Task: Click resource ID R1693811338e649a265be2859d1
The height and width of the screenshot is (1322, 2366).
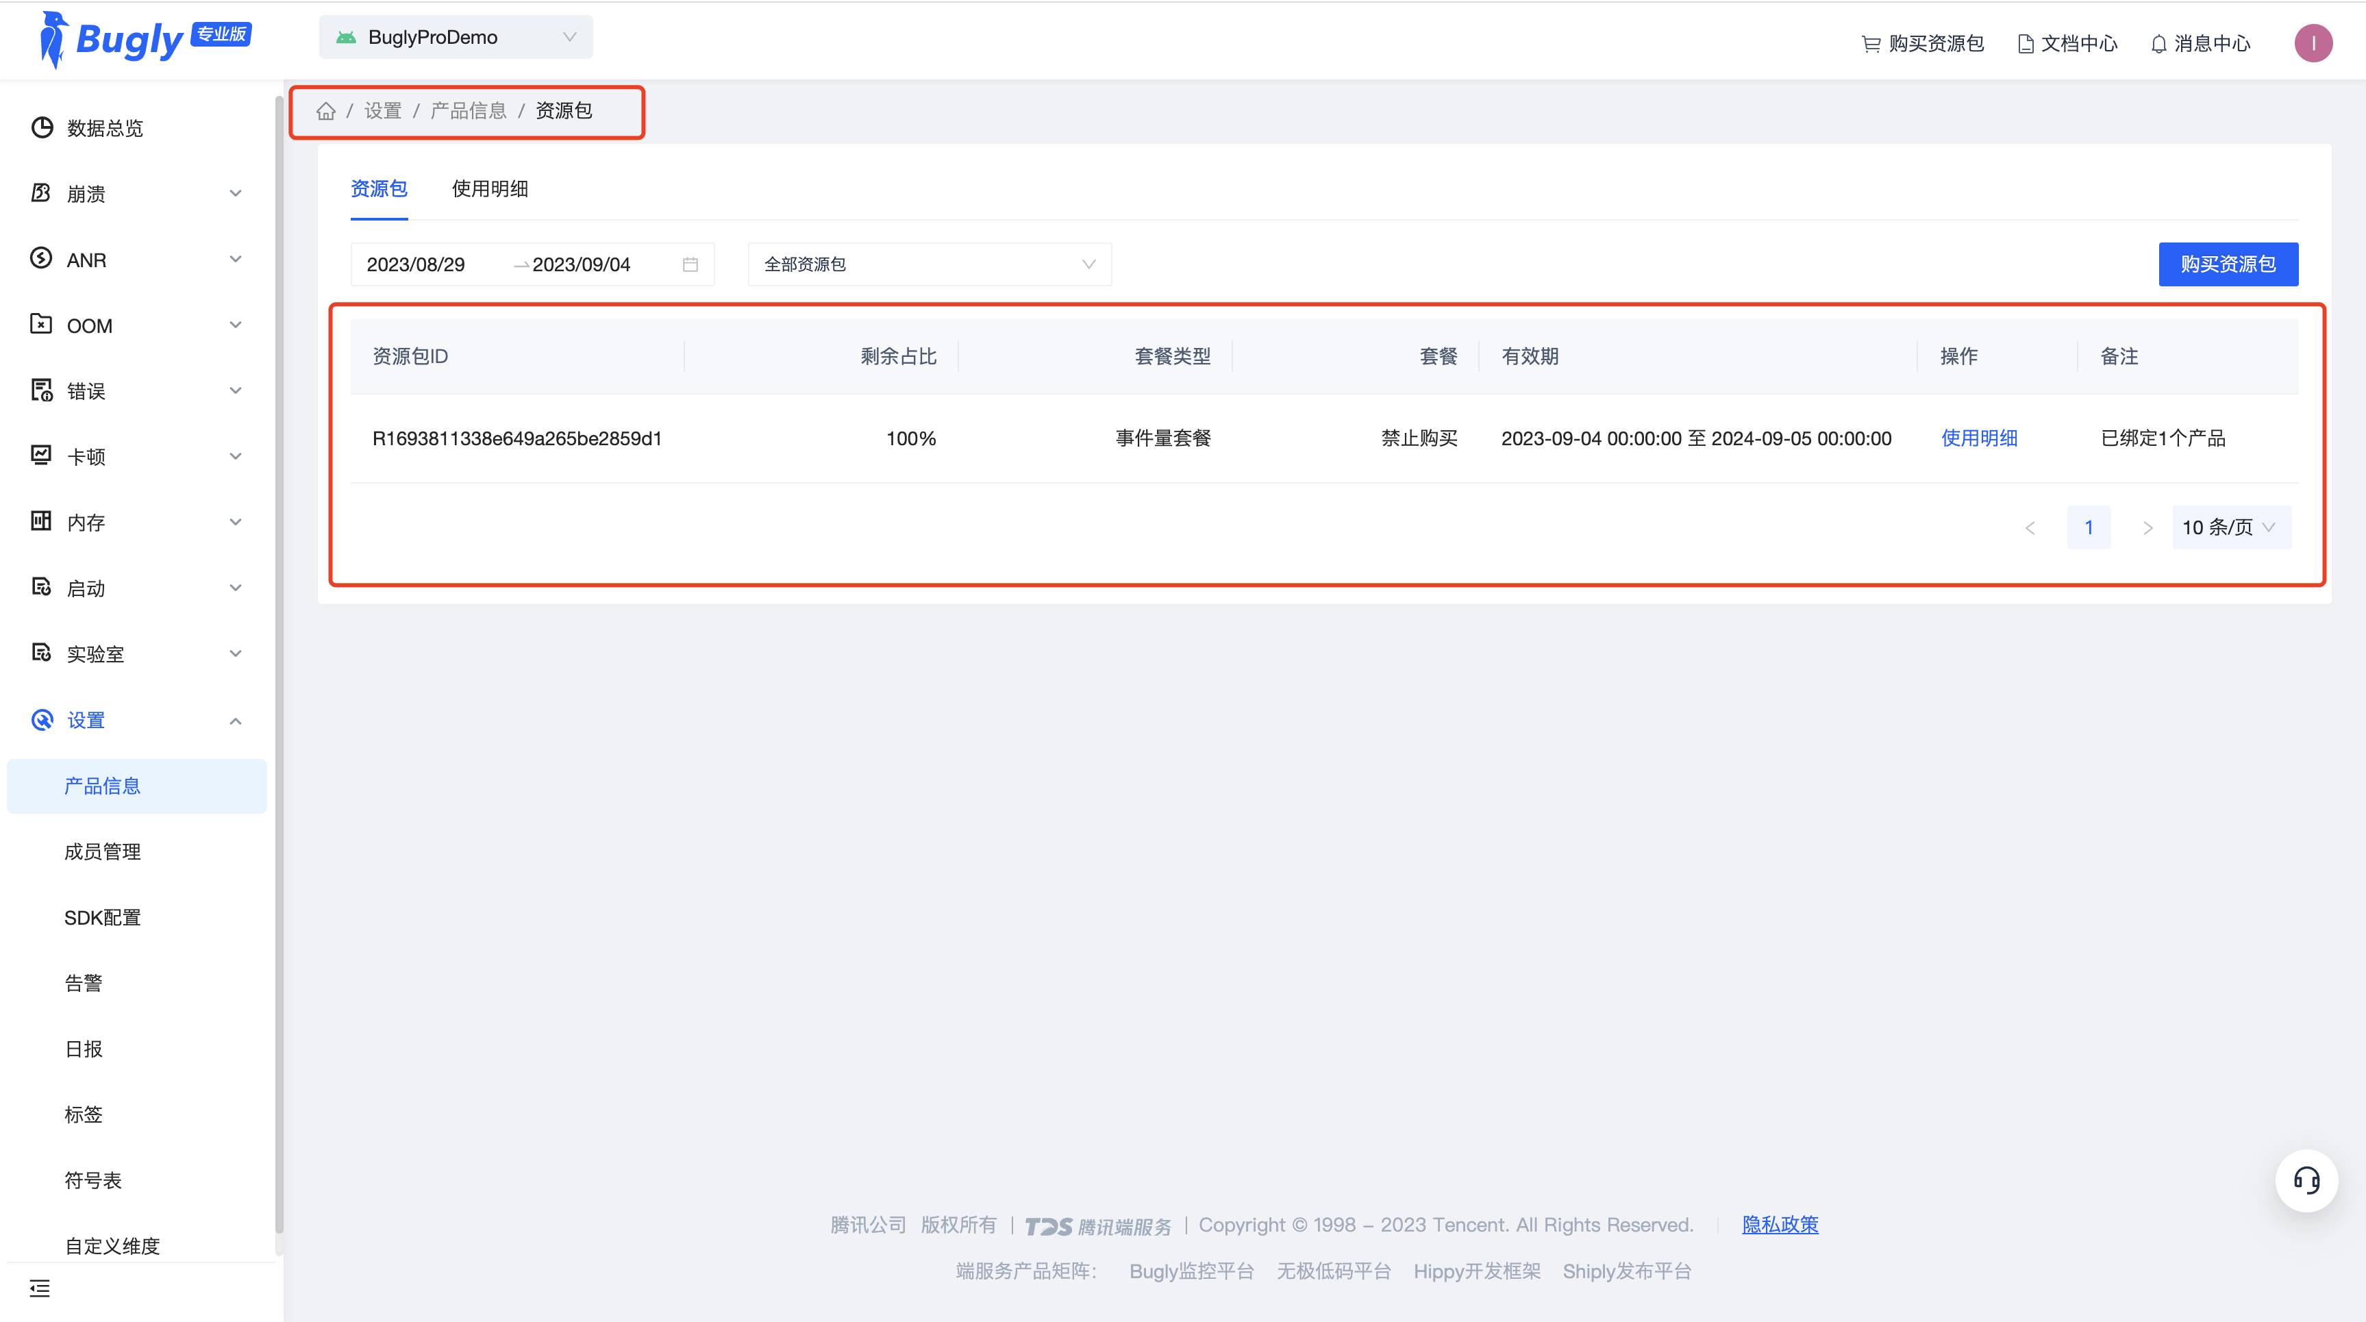Action: [517, 438]
